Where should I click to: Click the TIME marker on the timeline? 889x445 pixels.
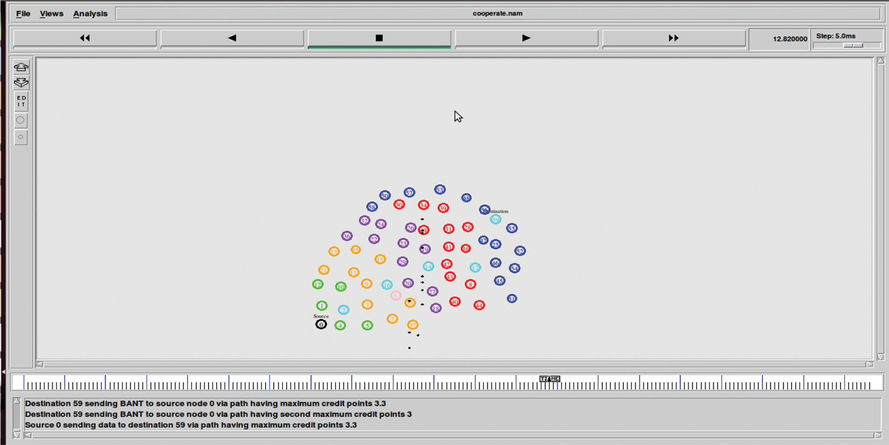[550, 379]
